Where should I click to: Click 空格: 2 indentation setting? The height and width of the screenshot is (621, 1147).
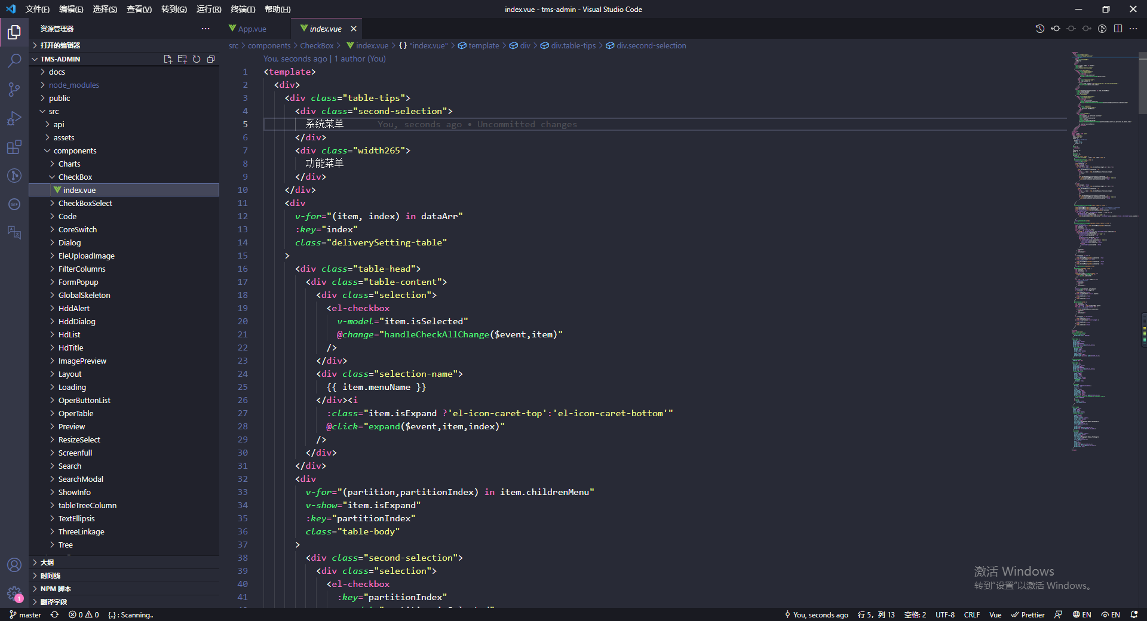(x=915, y=614)
